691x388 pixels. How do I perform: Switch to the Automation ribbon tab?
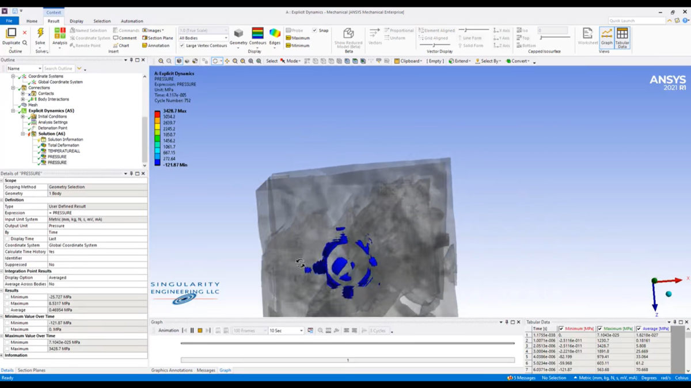pyautogui.click(x=132, y=21)
